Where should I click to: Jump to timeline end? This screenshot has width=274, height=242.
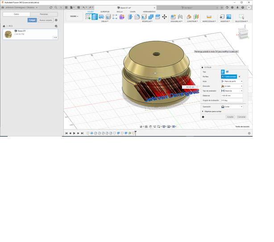click(82, 133)
